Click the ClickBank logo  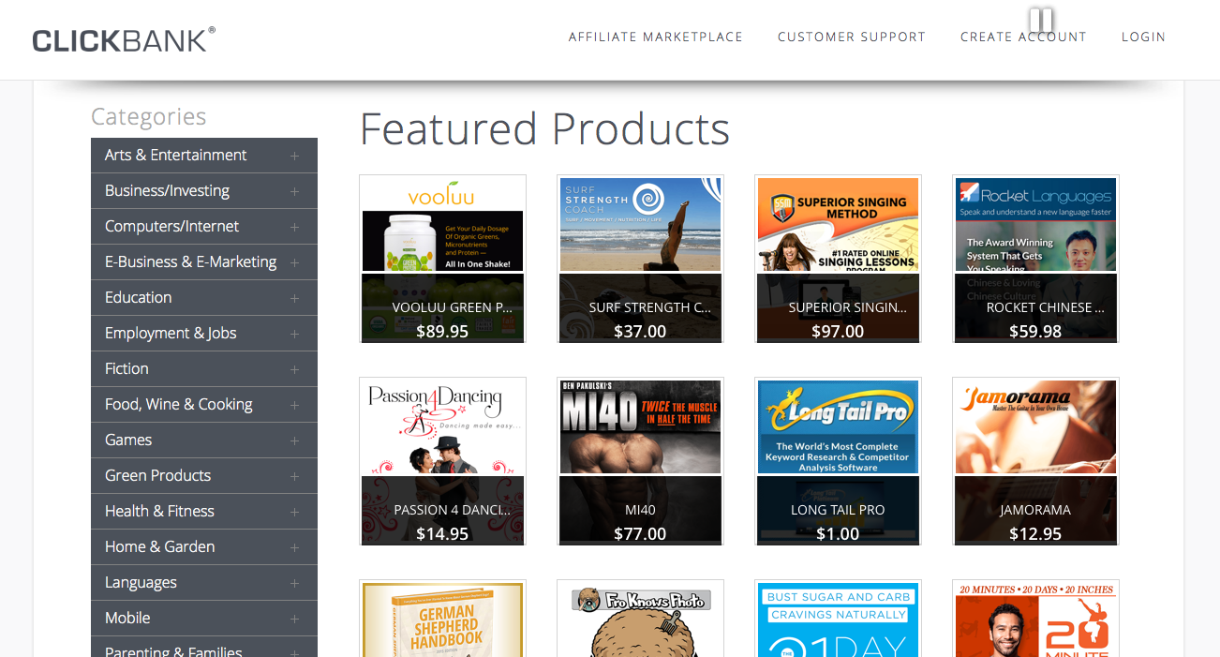(x=124, y=39)
